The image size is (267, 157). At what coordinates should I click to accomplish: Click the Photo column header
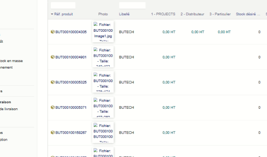[103, 14]
